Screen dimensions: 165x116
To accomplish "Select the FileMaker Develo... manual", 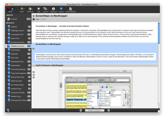I will (18, 46).
